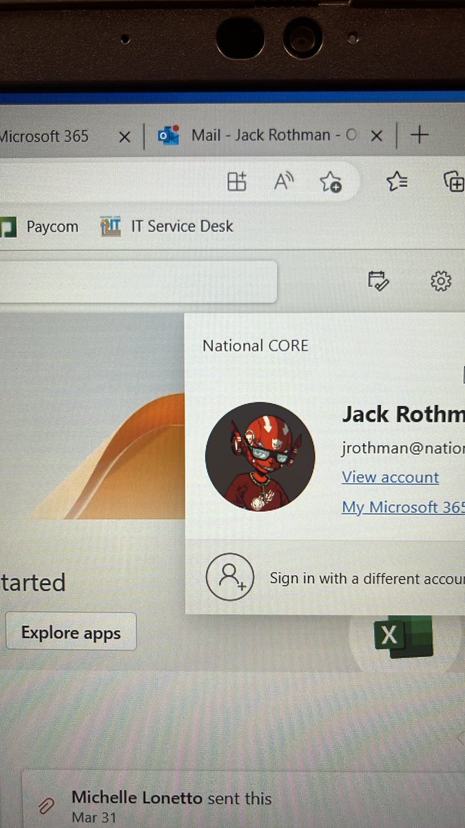Viewport: 465px width, 828px height.
Task: Open the Paycom bookmark
Action: coord(39,226)
